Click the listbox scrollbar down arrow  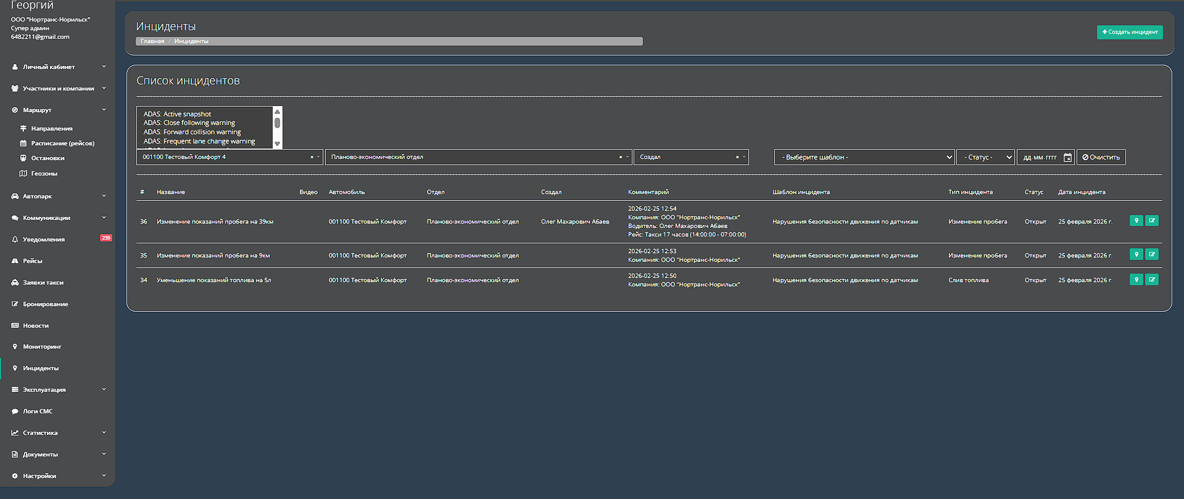point(277,144)
